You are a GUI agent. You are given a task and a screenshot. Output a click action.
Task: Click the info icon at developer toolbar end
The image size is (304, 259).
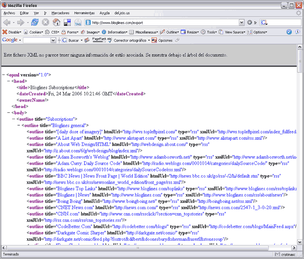coord(297,32)
